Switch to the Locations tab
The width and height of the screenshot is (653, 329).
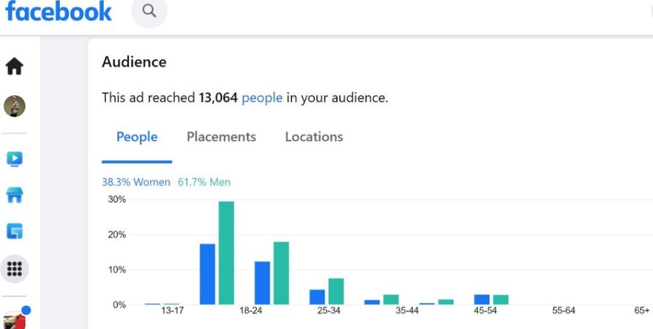click(314, 137)
